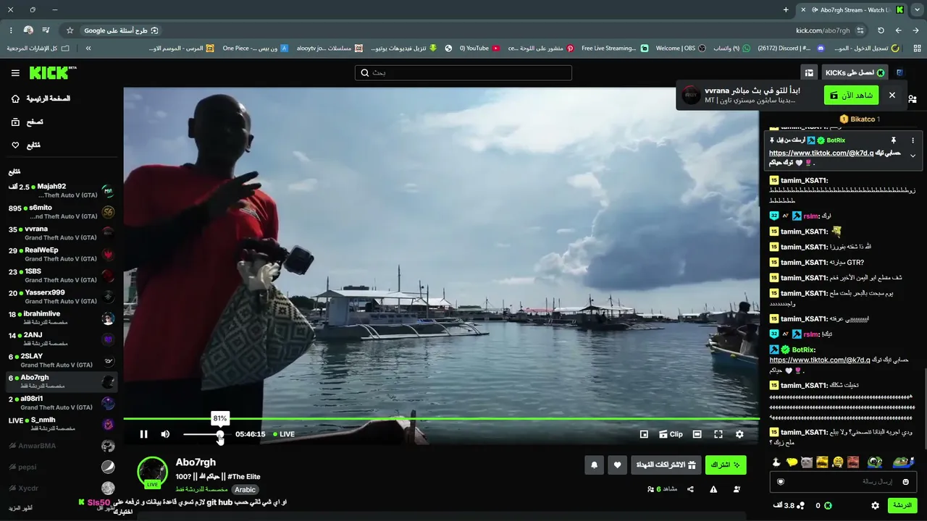Open Majah92 channel from sidebar

coord(62,191)
